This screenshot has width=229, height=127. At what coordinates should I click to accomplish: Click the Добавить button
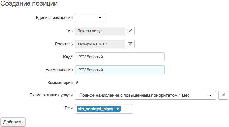13,122
